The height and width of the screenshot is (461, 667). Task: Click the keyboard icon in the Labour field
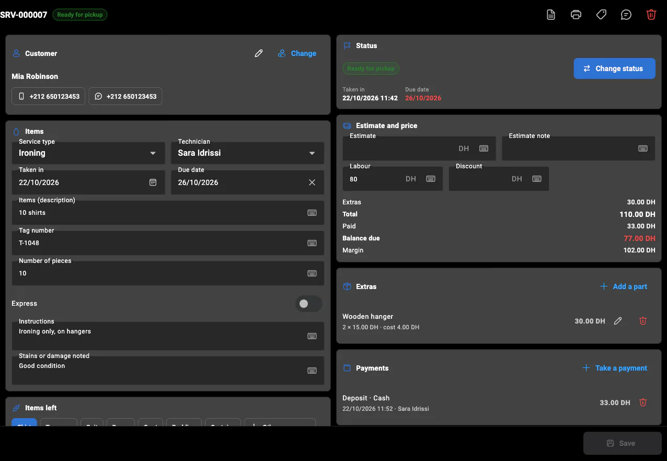(431, 179)
